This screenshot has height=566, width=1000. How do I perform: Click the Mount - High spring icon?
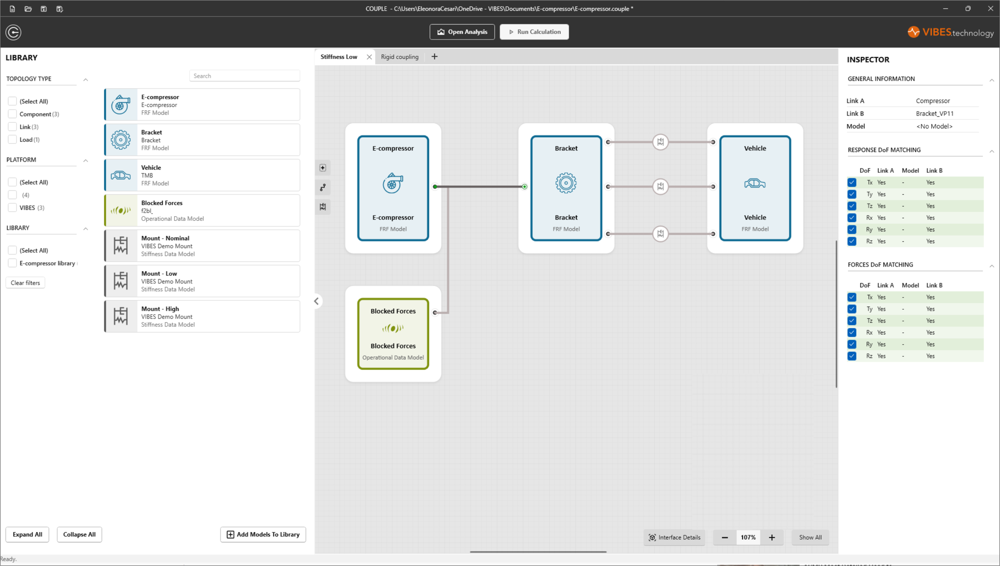pyautogui.click(x=121, y=316)
